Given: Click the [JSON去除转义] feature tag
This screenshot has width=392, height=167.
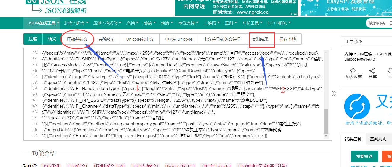Looking at the screenshot, I should (145, 166).
